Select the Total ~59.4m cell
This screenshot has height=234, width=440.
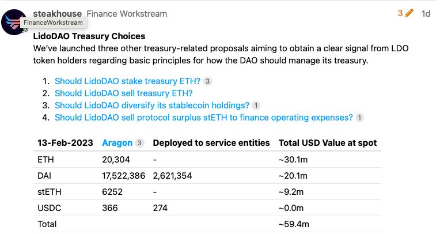coord(294,224)
